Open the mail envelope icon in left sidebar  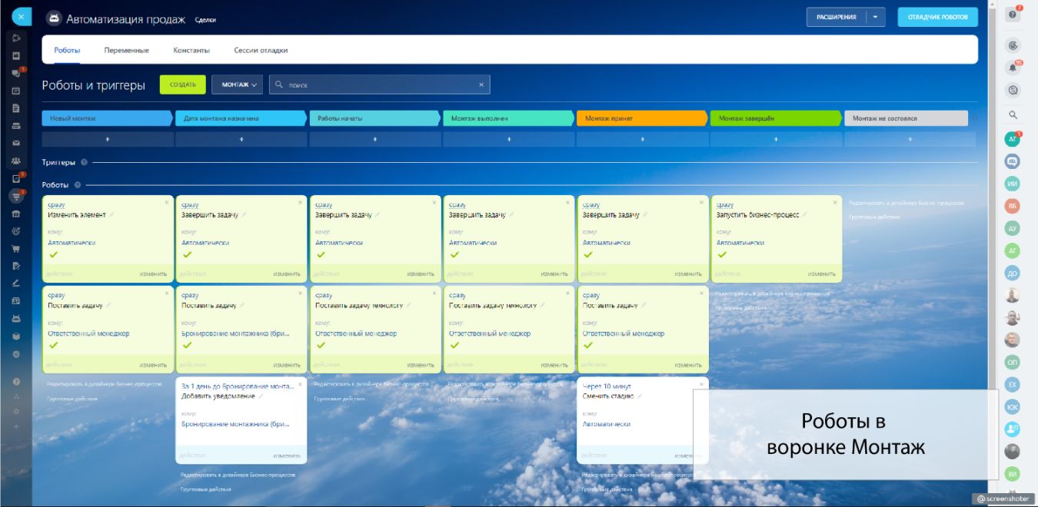pos(15,144)
